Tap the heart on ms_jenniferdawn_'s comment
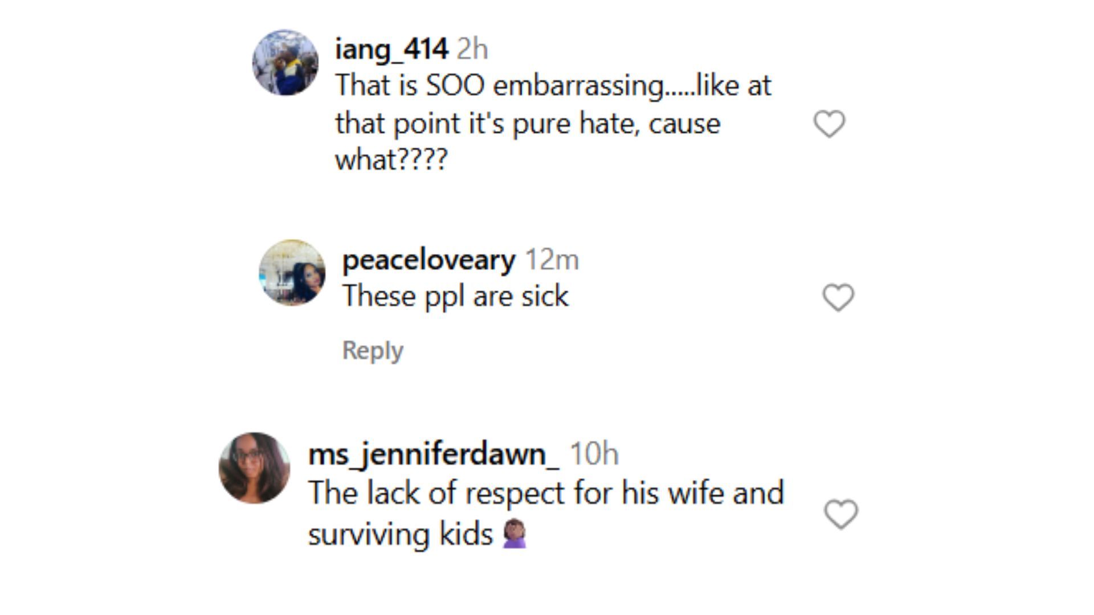The height and width of the screenshot is (615, 1094). tap(841, 514)
